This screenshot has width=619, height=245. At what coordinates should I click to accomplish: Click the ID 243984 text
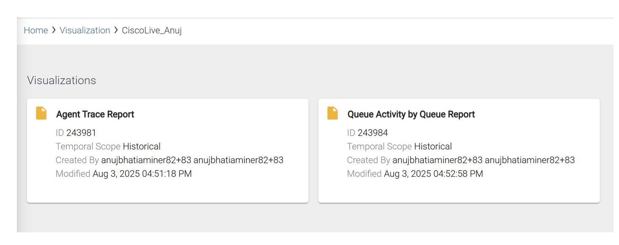coord(367,133)
